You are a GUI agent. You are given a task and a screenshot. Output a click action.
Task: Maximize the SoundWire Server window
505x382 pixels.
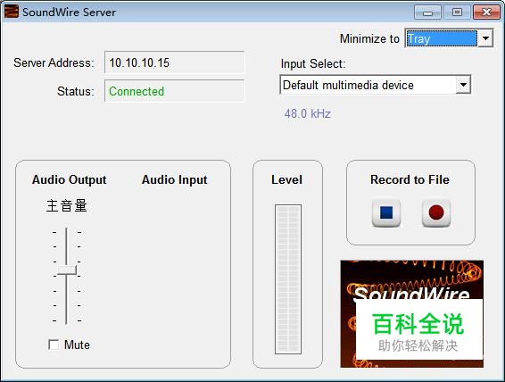point(457,12)
